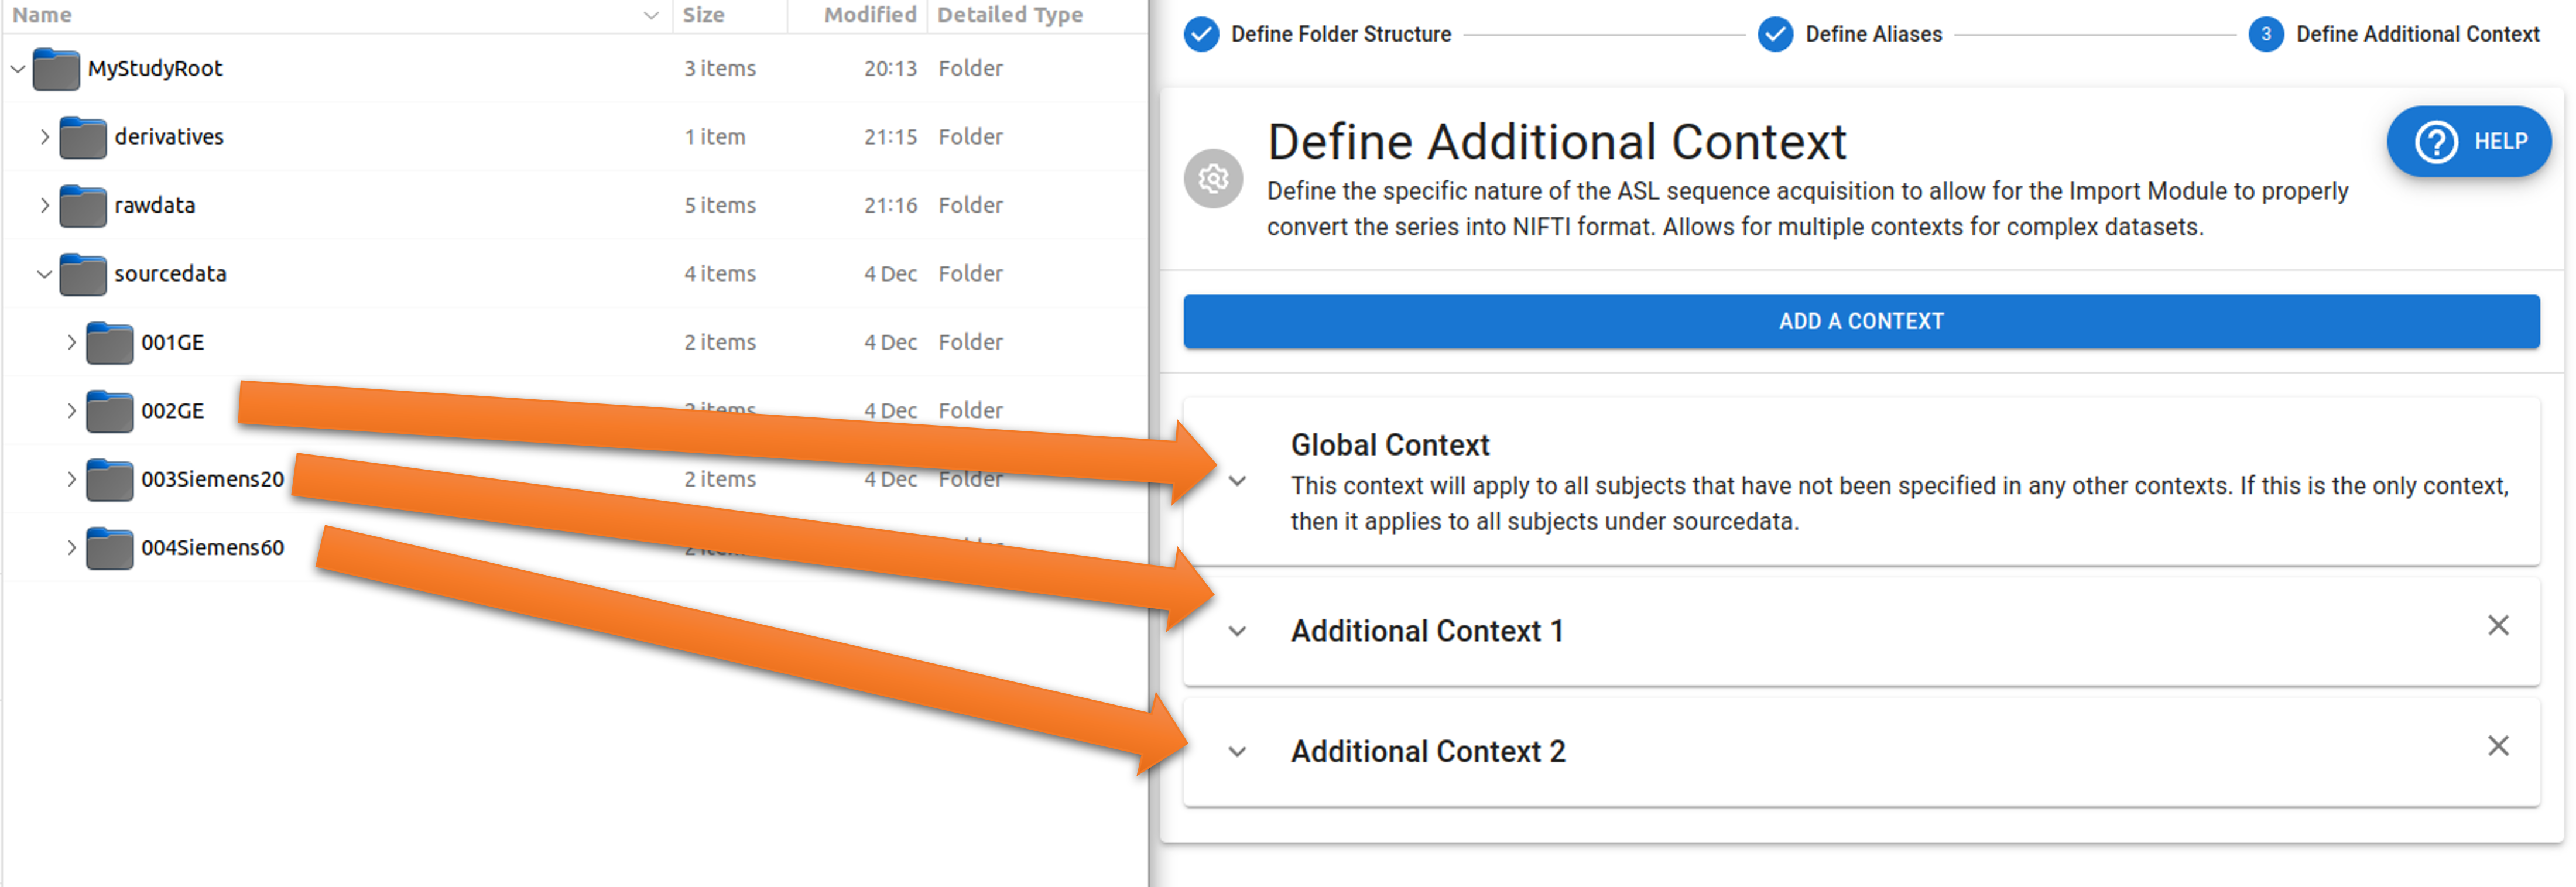This screenshot has height=887, width=2576.
Task: Select the rawdata folder name
Action: pos(155,206)
